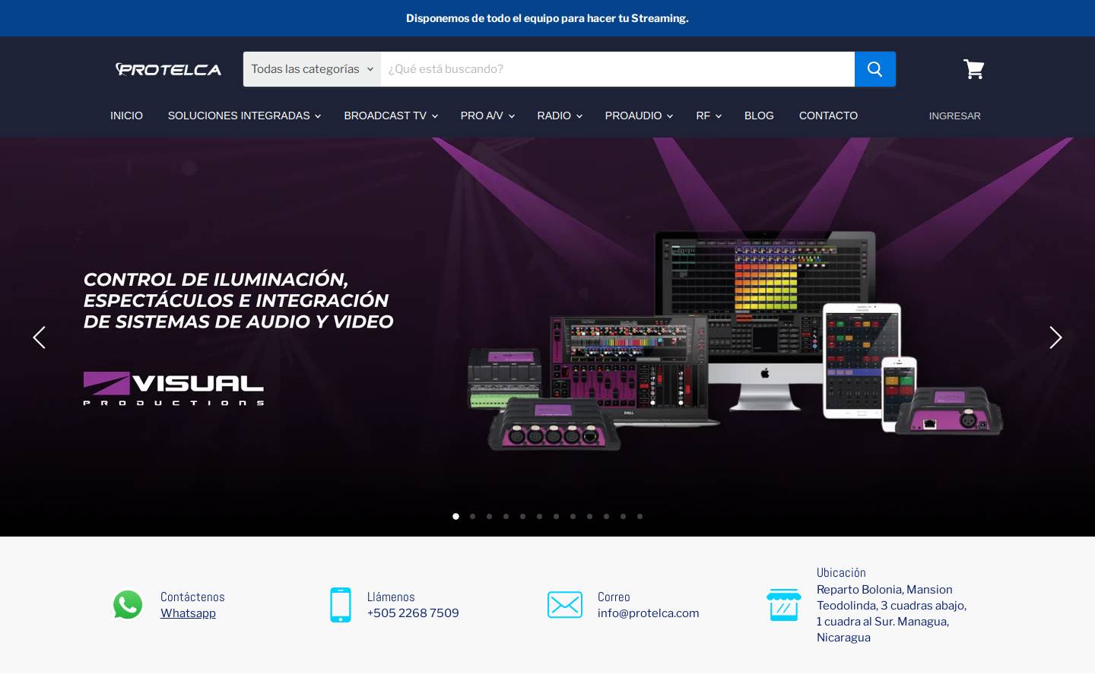Click the streaming announcement banner
This screenshot has width=1095, height=684.
[547, 18]
